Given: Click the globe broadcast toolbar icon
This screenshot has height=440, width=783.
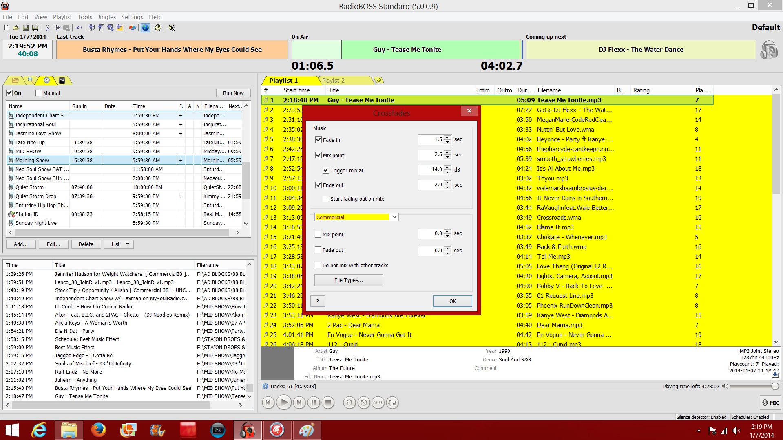Looking at the screenshot, I should (x=145, y=28).
